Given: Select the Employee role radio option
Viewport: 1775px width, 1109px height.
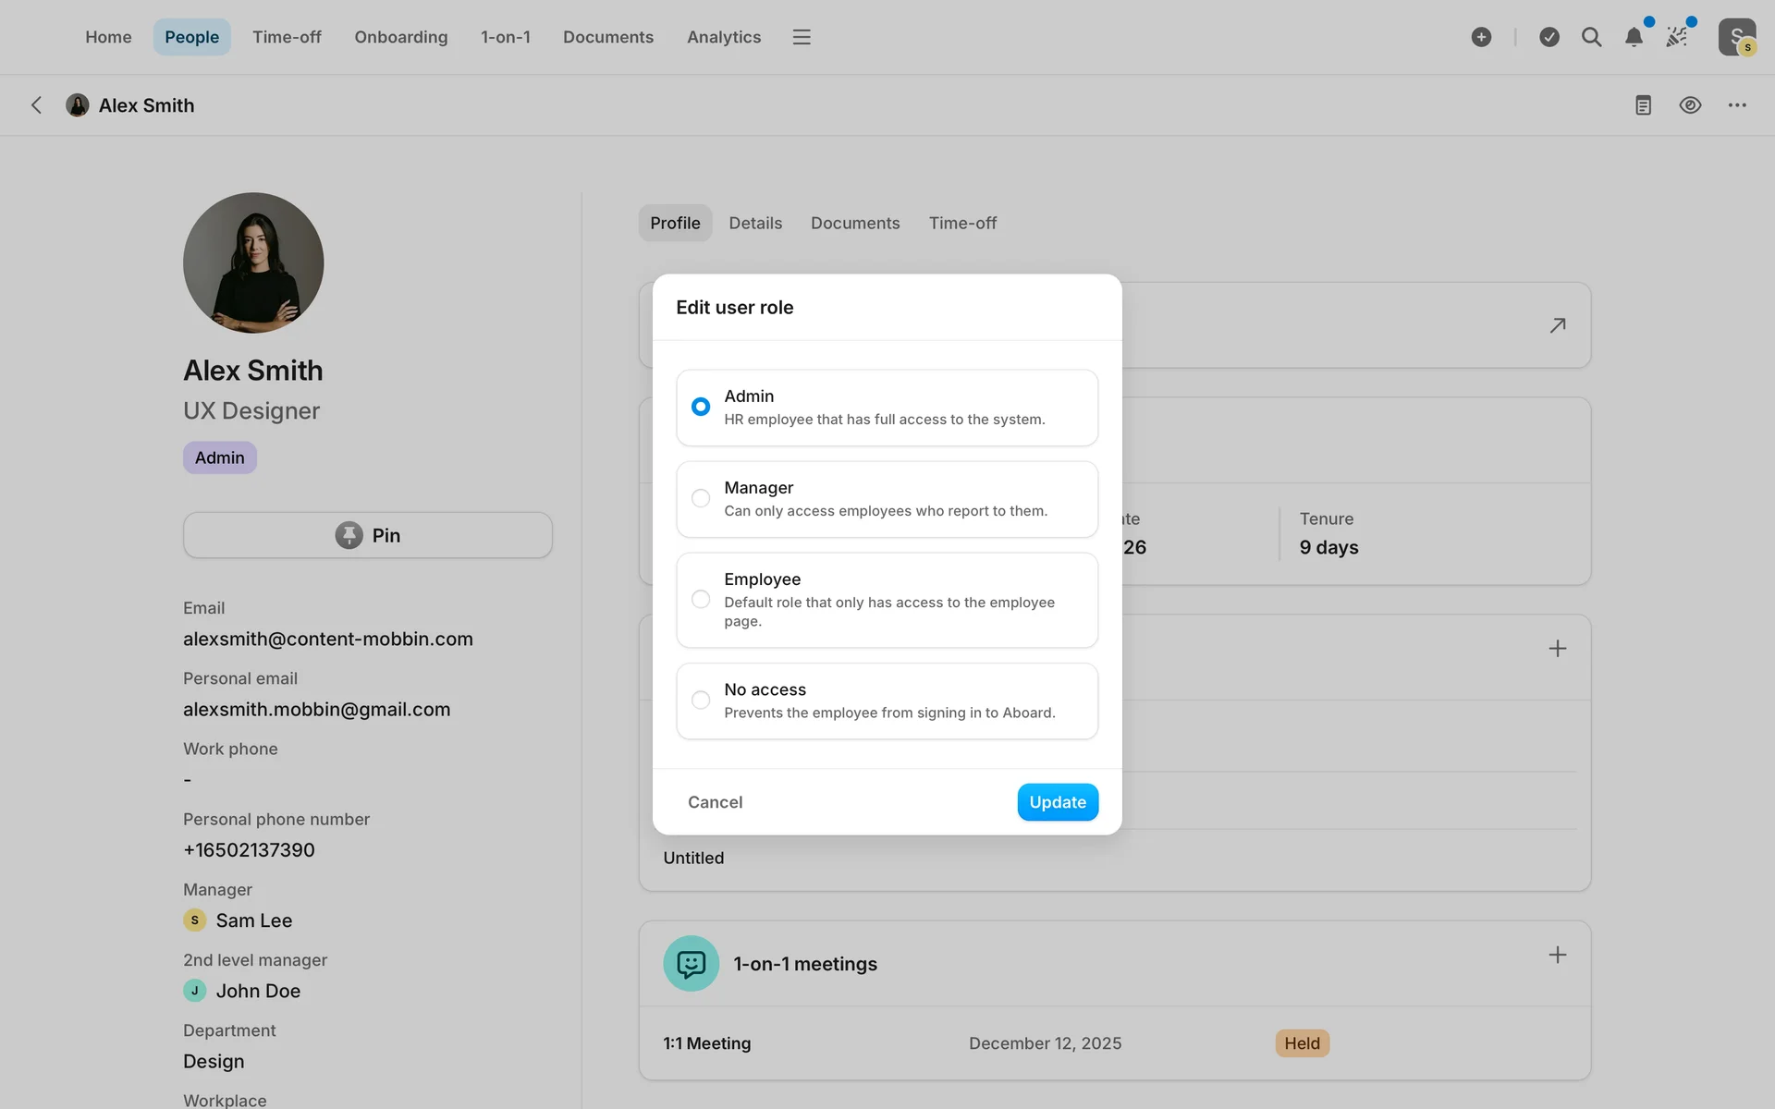Looking at the screenshot, I should (701, 600).
